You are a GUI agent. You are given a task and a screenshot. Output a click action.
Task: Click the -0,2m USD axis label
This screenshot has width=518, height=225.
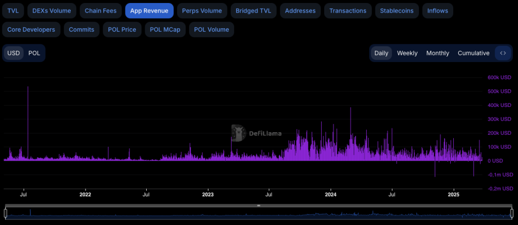click(500, 189)
